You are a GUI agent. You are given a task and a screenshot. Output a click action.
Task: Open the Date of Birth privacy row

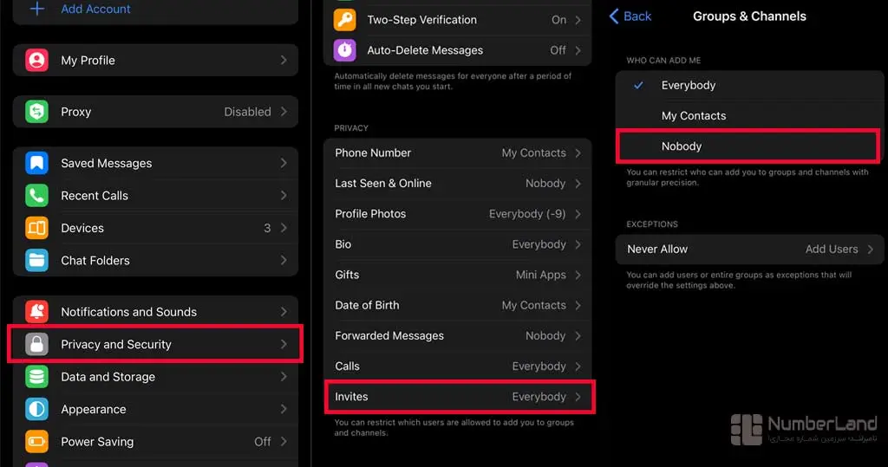pos(458,306)
